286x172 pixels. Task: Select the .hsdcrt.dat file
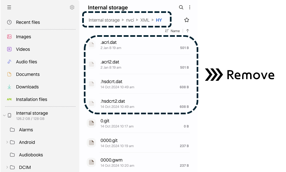(x=138, y=84)
